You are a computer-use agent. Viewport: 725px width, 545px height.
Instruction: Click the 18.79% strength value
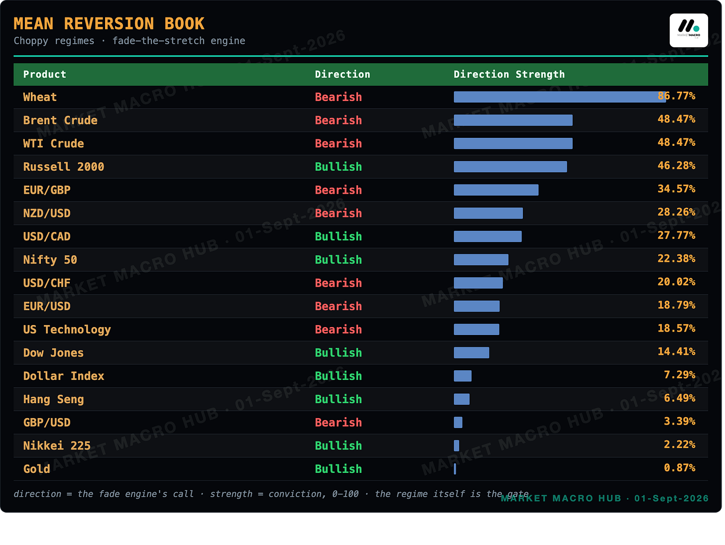[676, 305]
